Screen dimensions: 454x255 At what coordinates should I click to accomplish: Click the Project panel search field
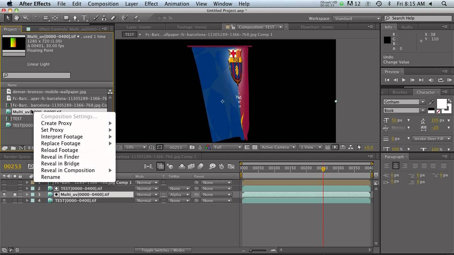[x=37, y=75]
